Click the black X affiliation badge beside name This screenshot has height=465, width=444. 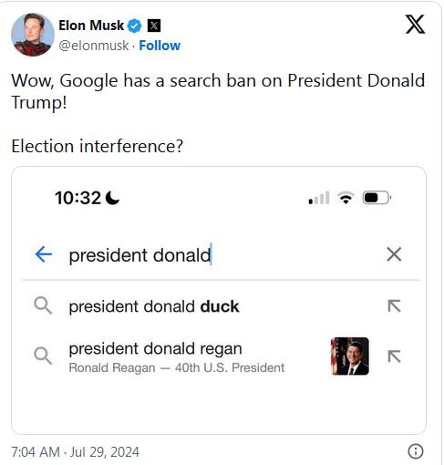pos(154,26)
